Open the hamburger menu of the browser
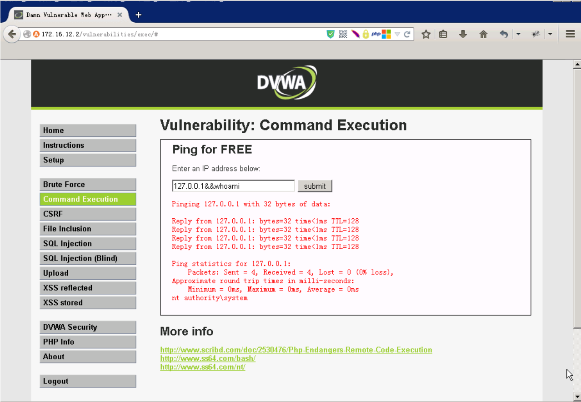Viewport: 581px width, 402px height. pyautogui.click(x=571, y=34)
